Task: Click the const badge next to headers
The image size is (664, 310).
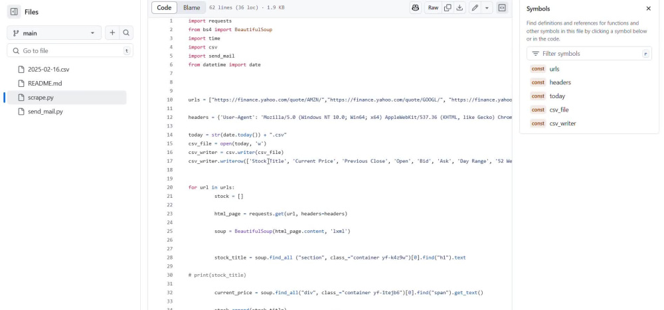Action: pos(538,82)
